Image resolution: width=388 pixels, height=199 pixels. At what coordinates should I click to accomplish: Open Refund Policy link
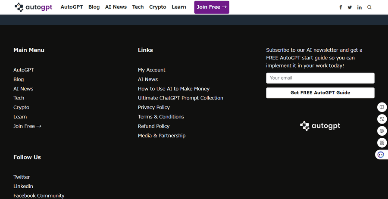coord(153,126)
